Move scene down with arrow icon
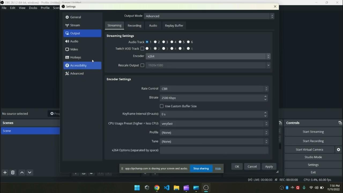The image size is (343, 193). click(x=30, y=172)
